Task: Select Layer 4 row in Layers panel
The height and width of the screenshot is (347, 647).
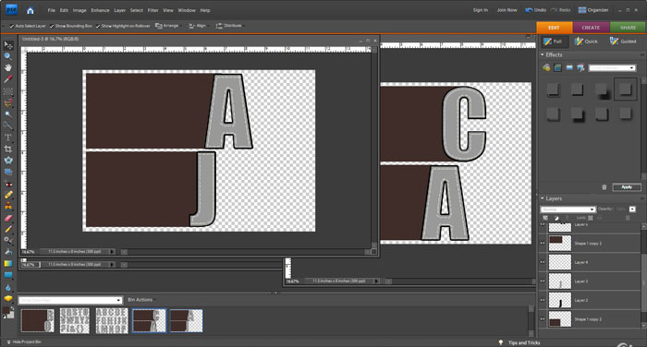Action: [x=590, y=262]
